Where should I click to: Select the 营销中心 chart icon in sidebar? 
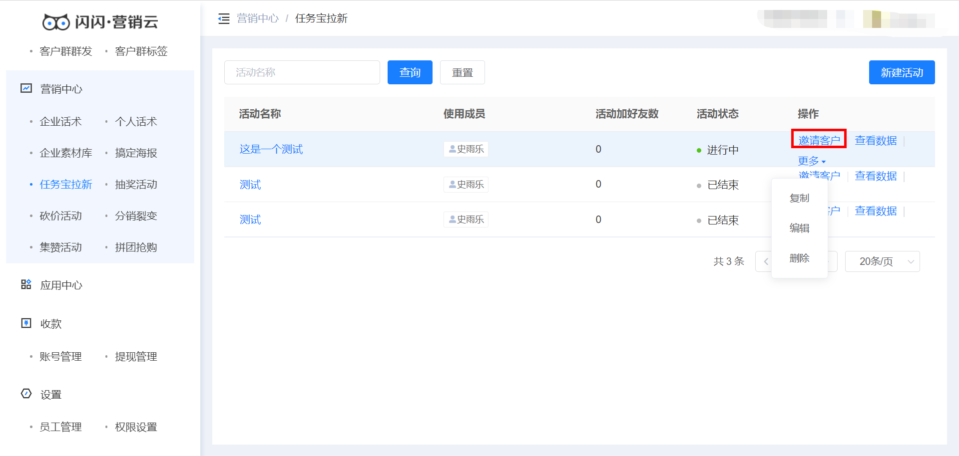(26, 88)
